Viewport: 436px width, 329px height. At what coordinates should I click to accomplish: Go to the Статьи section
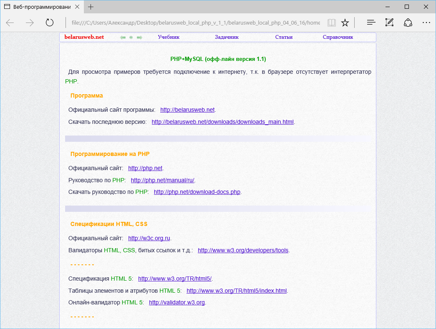coord(284,37)
